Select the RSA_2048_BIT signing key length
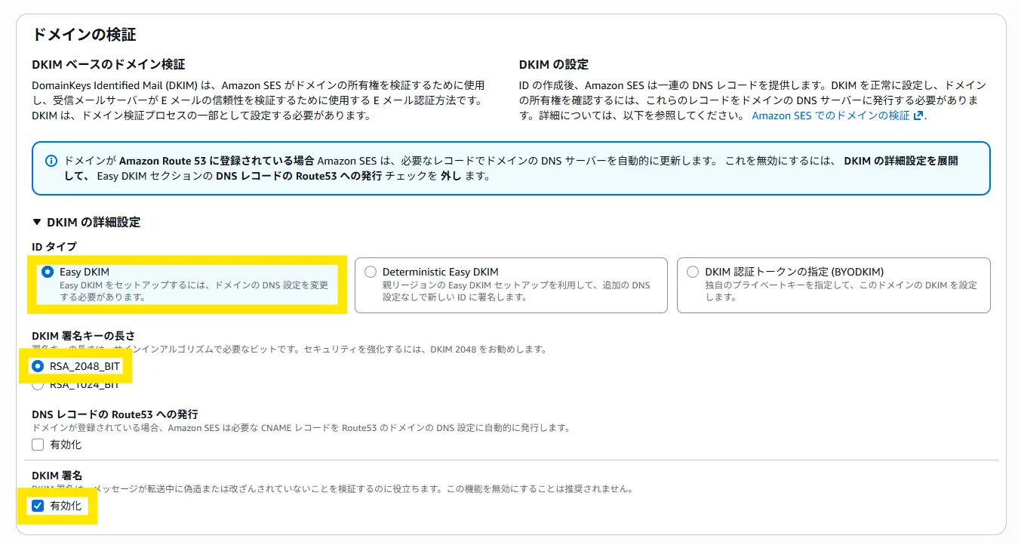 (38, 366)
